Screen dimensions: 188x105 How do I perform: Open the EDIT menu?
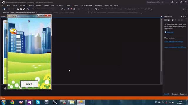pos(9,6)
